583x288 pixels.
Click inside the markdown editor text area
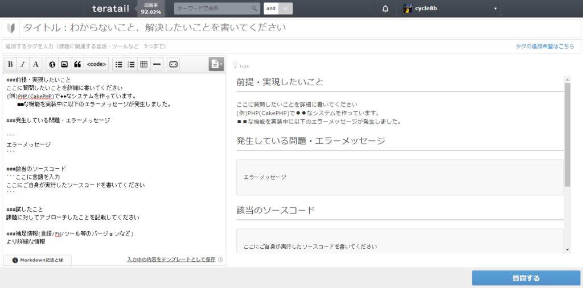[114, 163]
